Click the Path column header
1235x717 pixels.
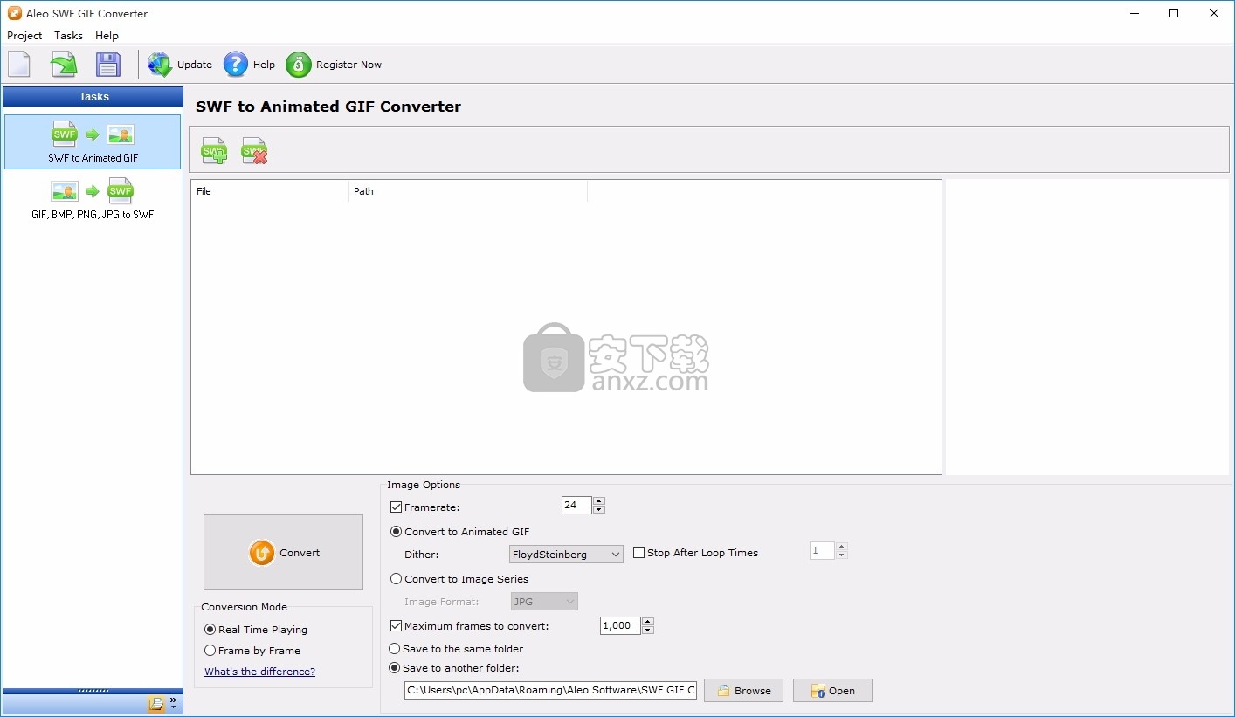pos(468,191)
